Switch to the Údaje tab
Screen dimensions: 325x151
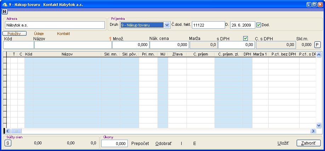(39, 34)
